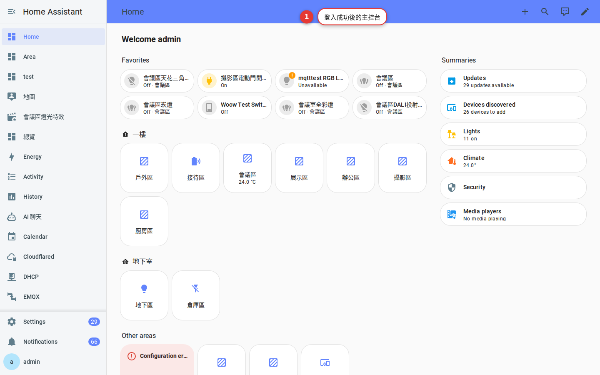Open Area dashboard in sidebar
The height and width of the screenshot is (375, 600).
(x=53, y=57)
